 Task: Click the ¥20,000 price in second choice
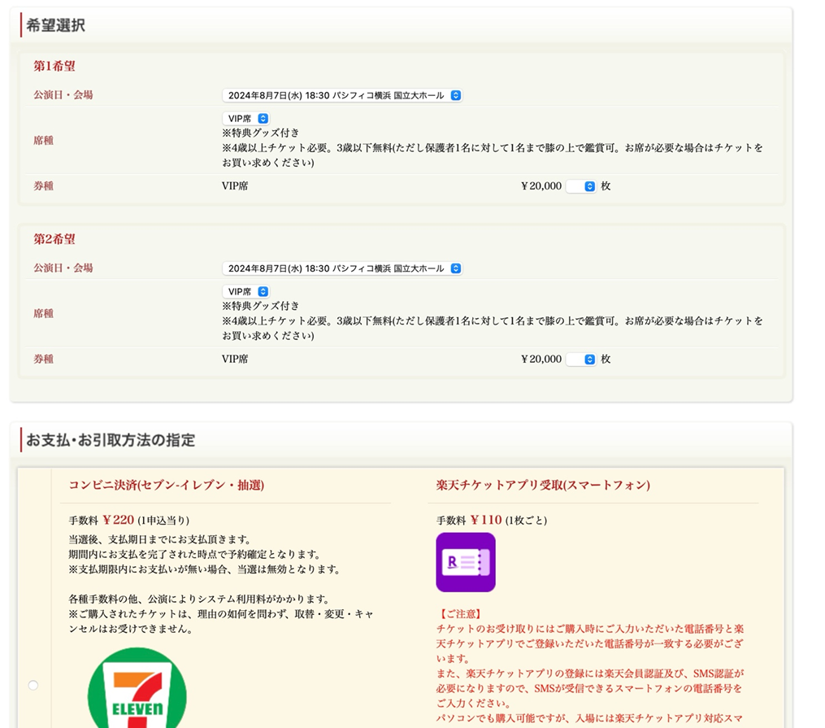[541, 360]
